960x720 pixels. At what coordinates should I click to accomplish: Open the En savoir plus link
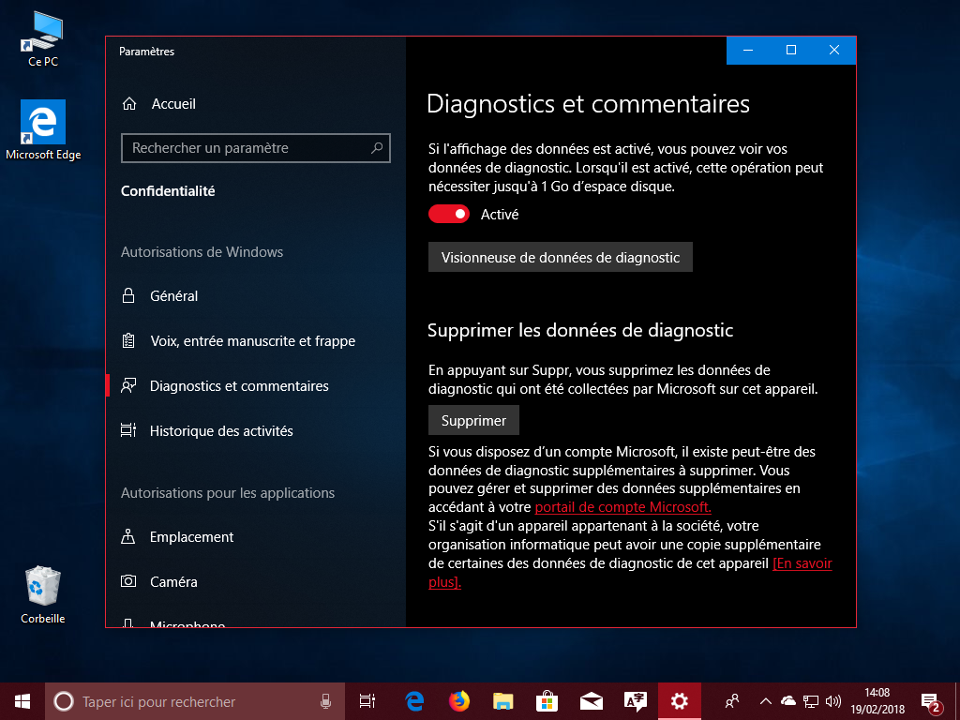pos(802,563)
